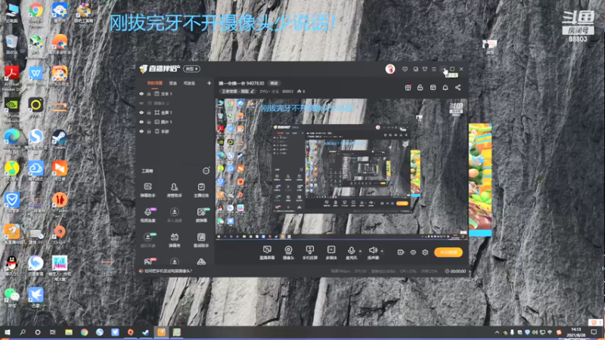Viewport: 605px width, 340px height.
Task: Collapse the 工具箱 toolbox with circle minus
Action: [206, 171]
